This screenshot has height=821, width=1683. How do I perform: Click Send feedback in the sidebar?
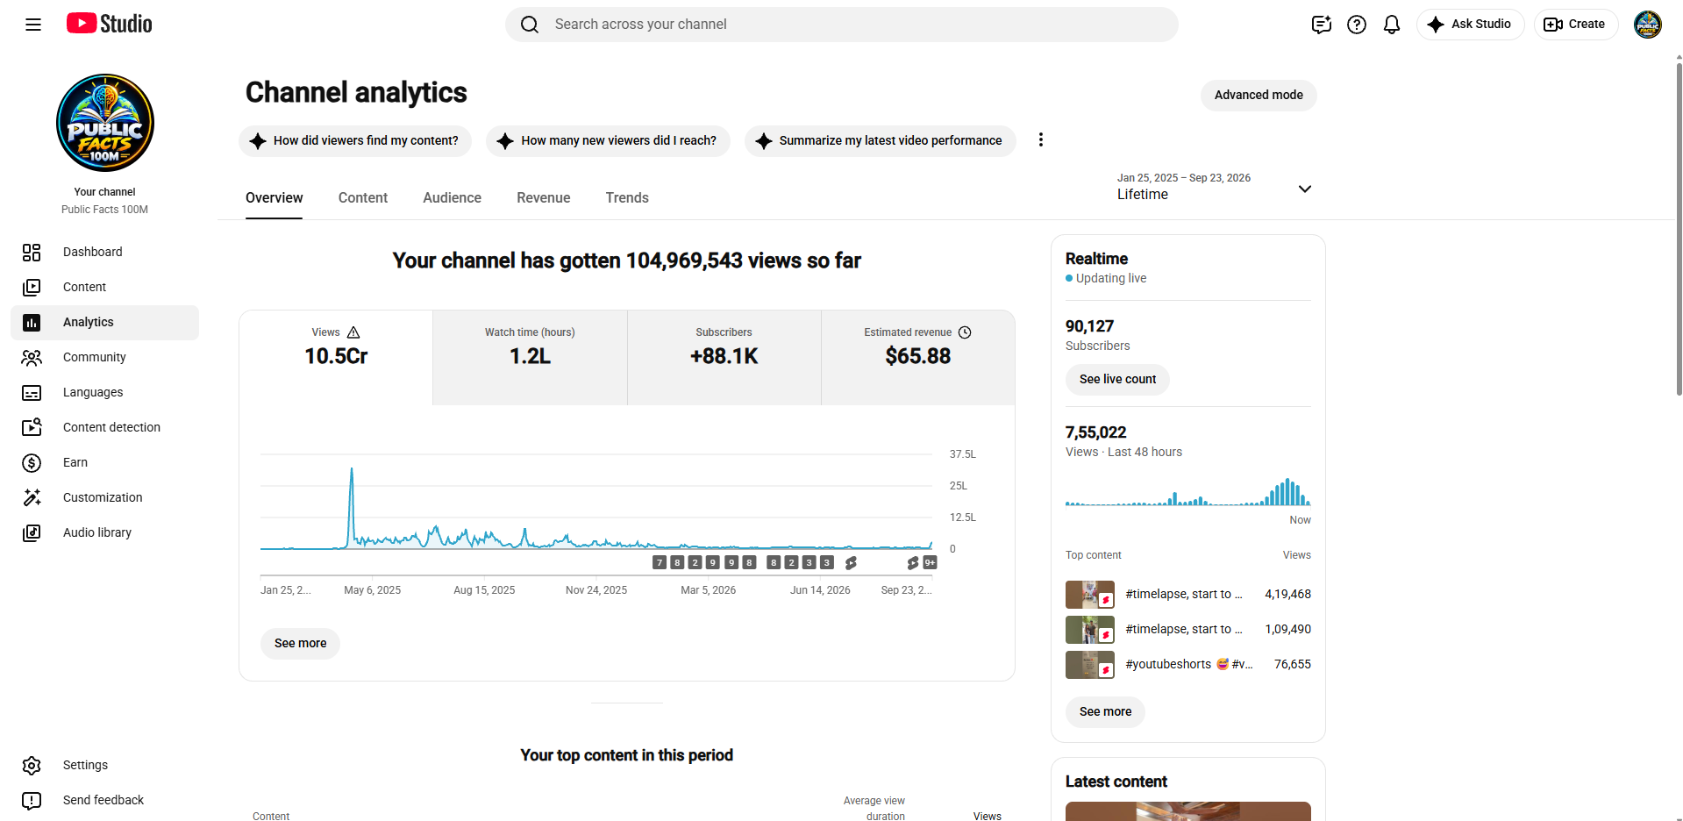pyautogui.click(x=104, y=800)
